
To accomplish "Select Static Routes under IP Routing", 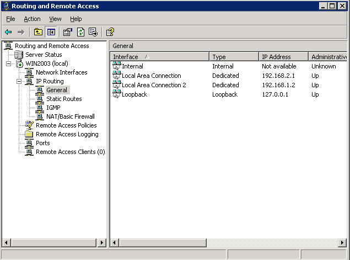I will [x=64, y=99].
